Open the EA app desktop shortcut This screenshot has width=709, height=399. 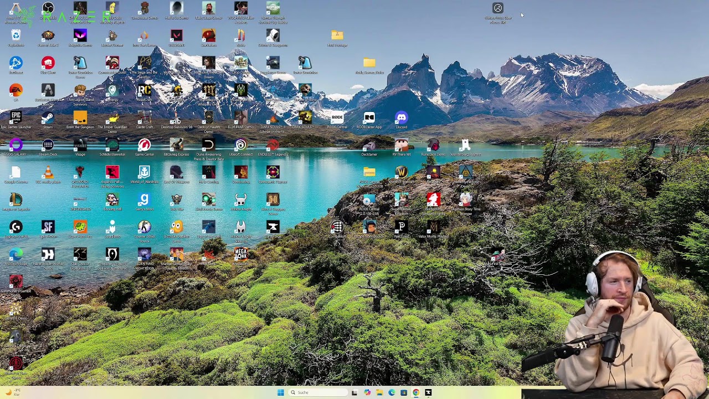[x=16, y=90]
